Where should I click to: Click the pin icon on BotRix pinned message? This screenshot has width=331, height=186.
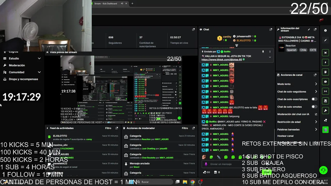(x=263, y=52)
